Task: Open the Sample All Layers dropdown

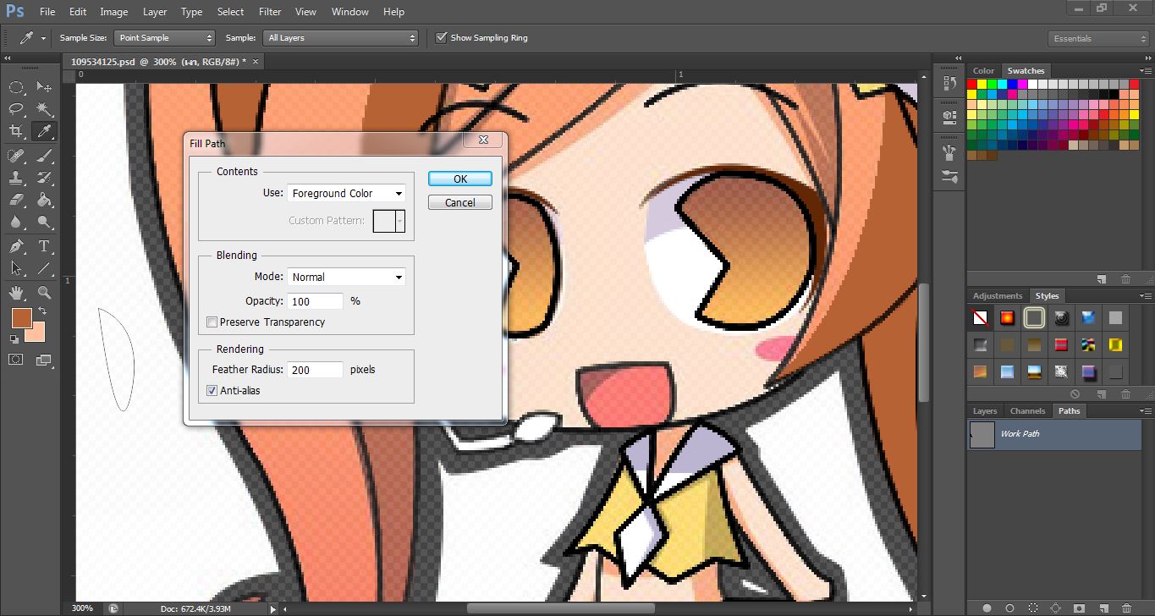Action: tap(342, 38)
